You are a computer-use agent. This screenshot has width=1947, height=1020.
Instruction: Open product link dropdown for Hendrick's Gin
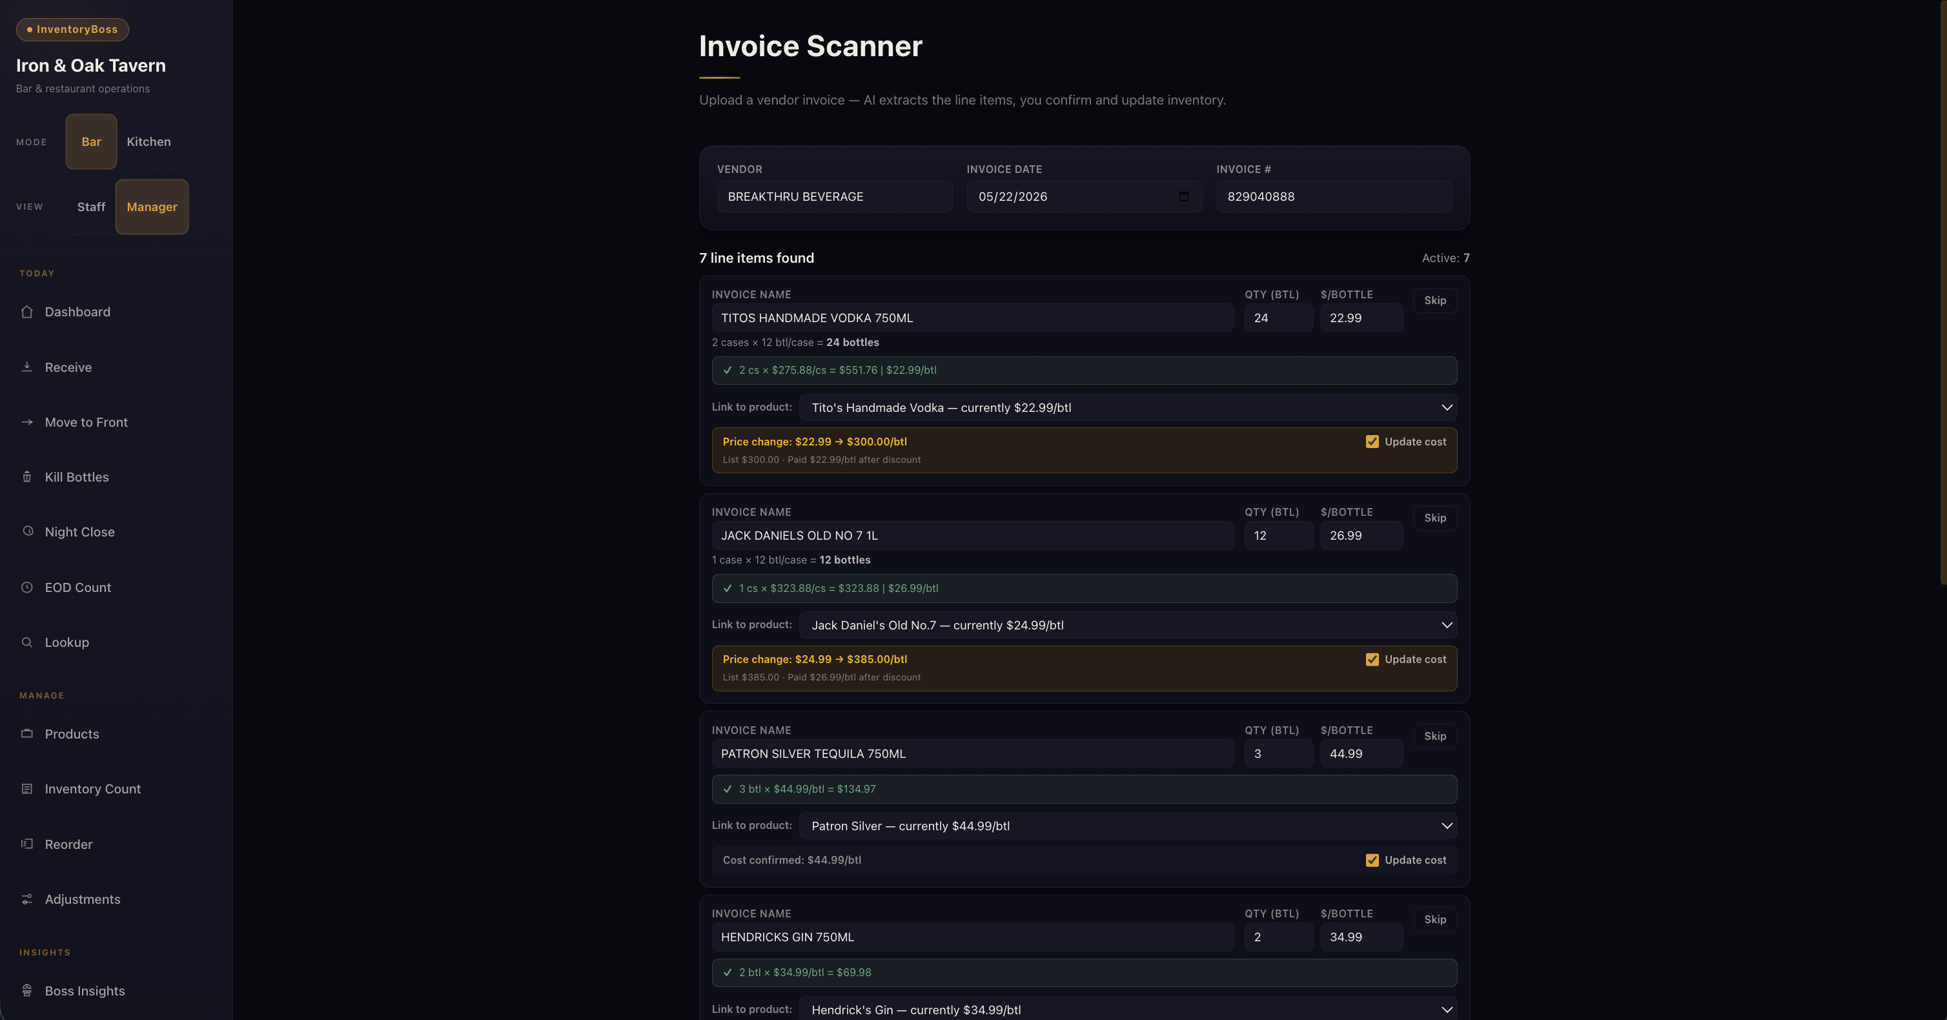coord(1128,1010)
